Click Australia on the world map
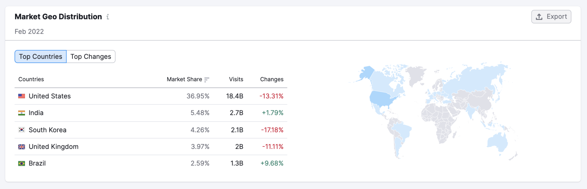This screenshot has height=189, width=587. pos(497,142)
